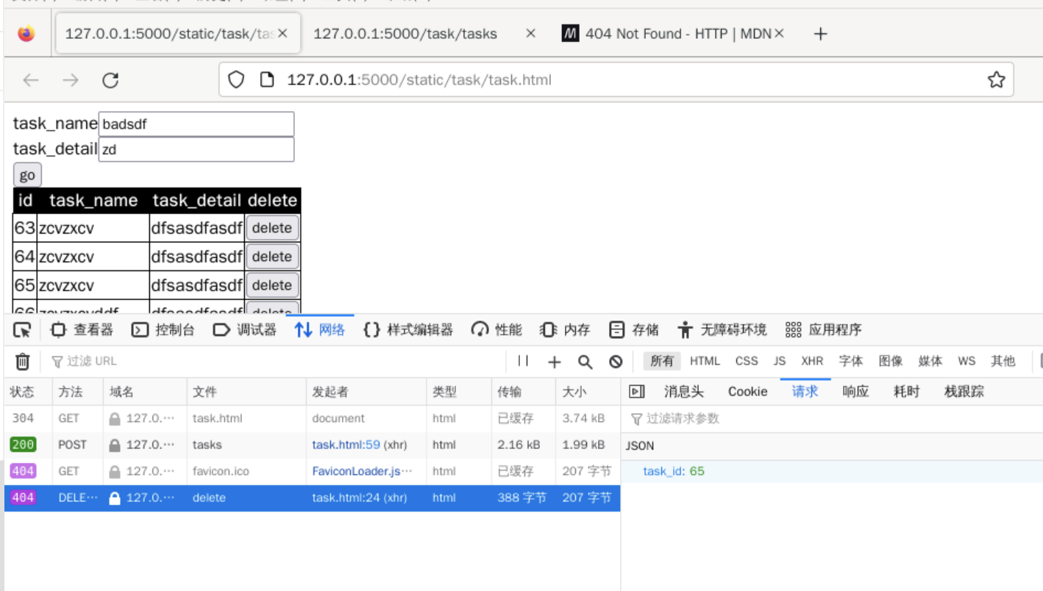Select the GET task.html request row
The image size is (1043, 591).
point(313,418)
